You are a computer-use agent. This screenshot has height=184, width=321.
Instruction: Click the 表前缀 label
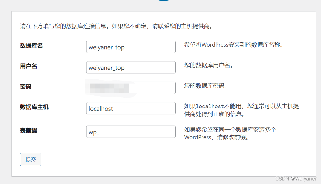28,130
